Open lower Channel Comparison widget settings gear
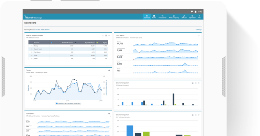Screen dimensions: 260x136 (199, 115)
